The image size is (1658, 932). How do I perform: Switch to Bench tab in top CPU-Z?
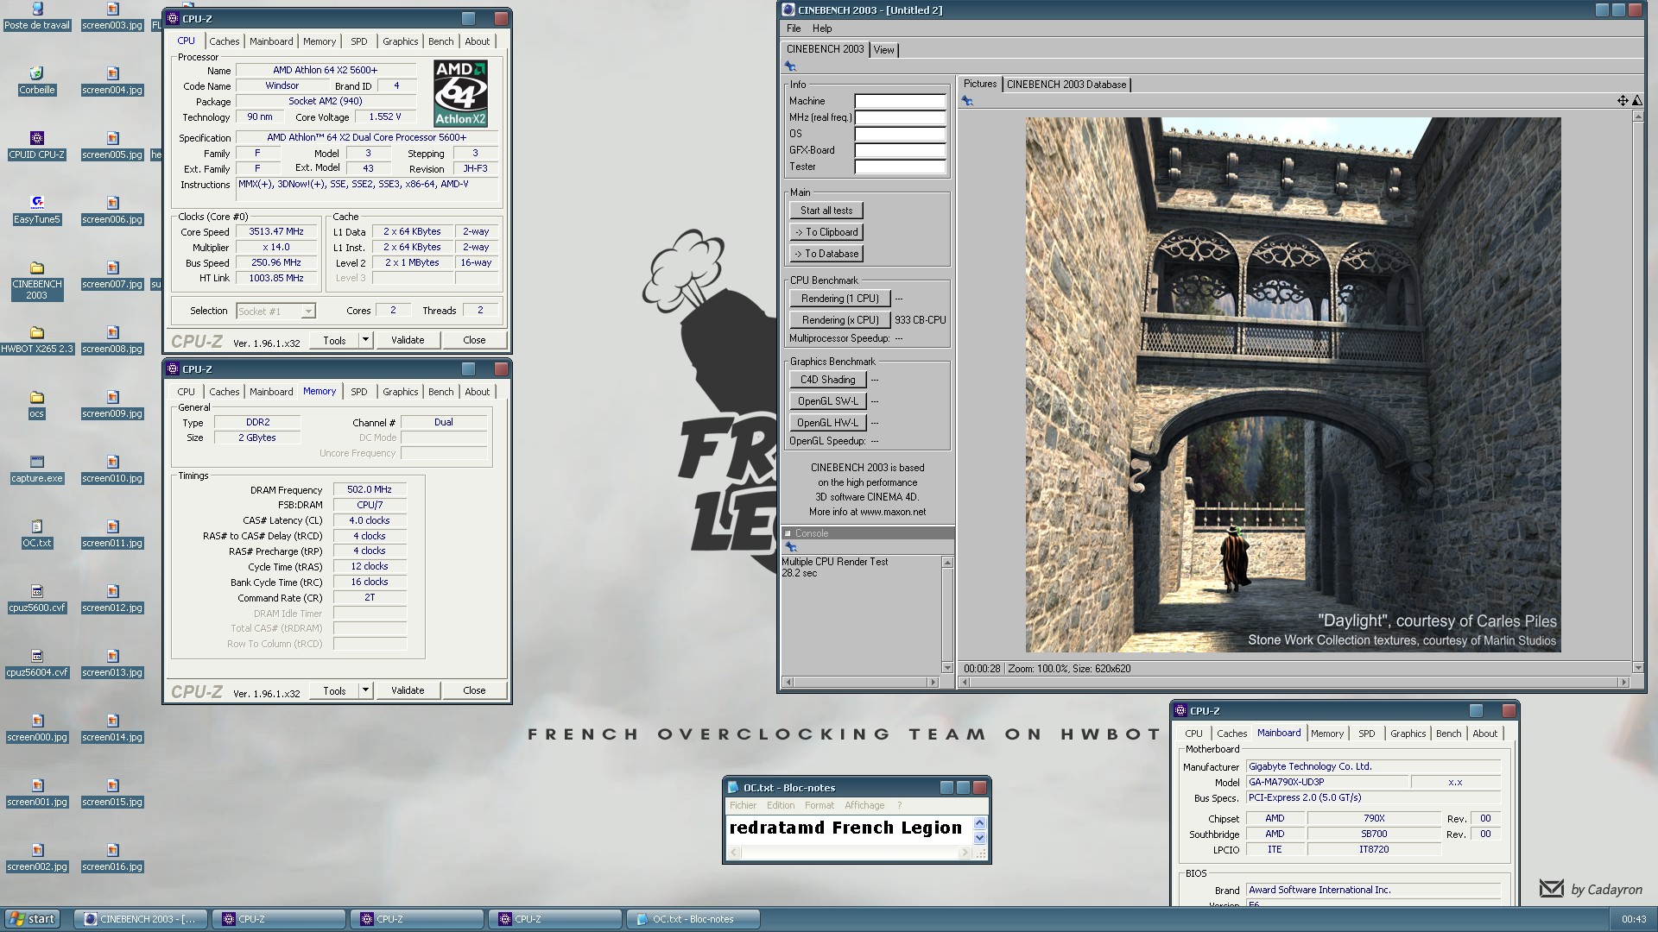pos(440,41)
